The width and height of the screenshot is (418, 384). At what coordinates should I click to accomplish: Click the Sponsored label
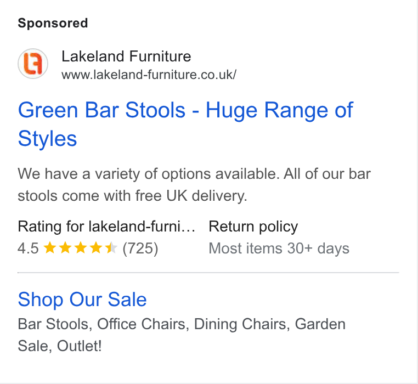53,23
